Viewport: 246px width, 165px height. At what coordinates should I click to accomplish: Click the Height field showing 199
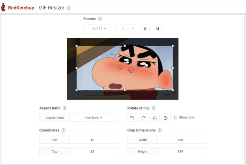pyautogui.click(x=182, y=152)
